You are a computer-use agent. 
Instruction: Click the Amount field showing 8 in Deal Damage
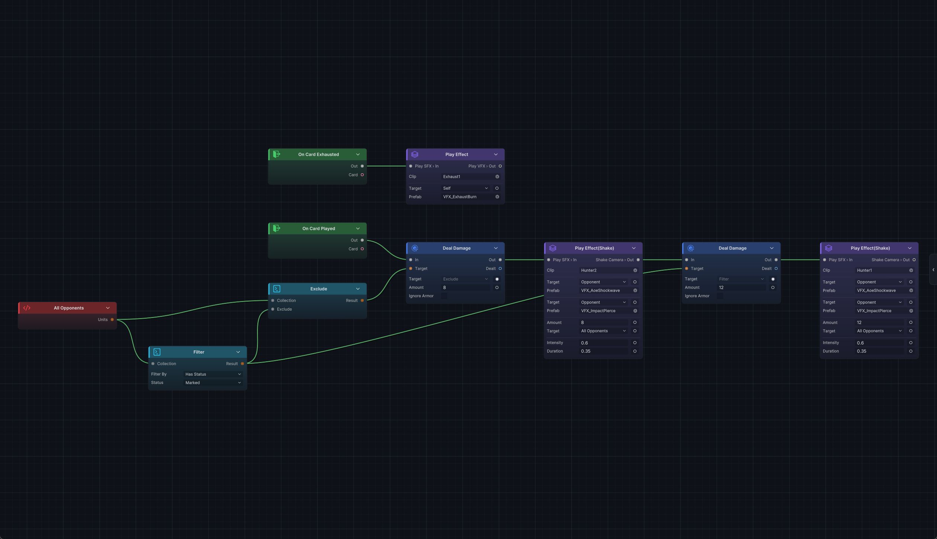pyautogui.click(x=466, y=288)
